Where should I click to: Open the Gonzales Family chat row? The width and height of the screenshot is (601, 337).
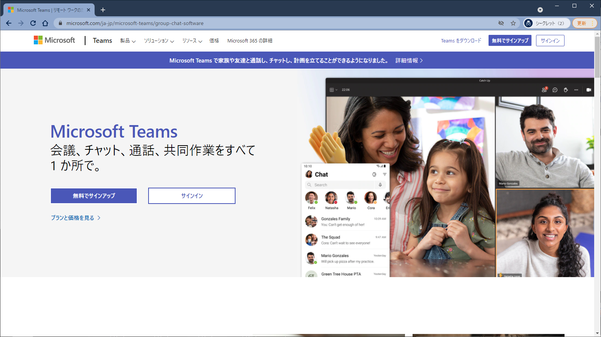pos(345,221)
